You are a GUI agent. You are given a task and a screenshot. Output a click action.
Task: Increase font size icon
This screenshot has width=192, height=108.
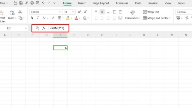pyautogui.click(x=80, y=12)
